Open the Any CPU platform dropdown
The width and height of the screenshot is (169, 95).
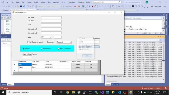[x=54, y=6]
